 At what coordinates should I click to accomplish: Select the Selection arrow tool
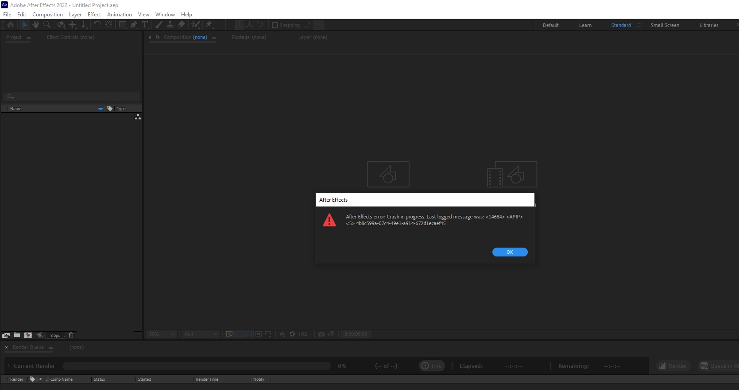pyautogui.click(x=25, y=25)
